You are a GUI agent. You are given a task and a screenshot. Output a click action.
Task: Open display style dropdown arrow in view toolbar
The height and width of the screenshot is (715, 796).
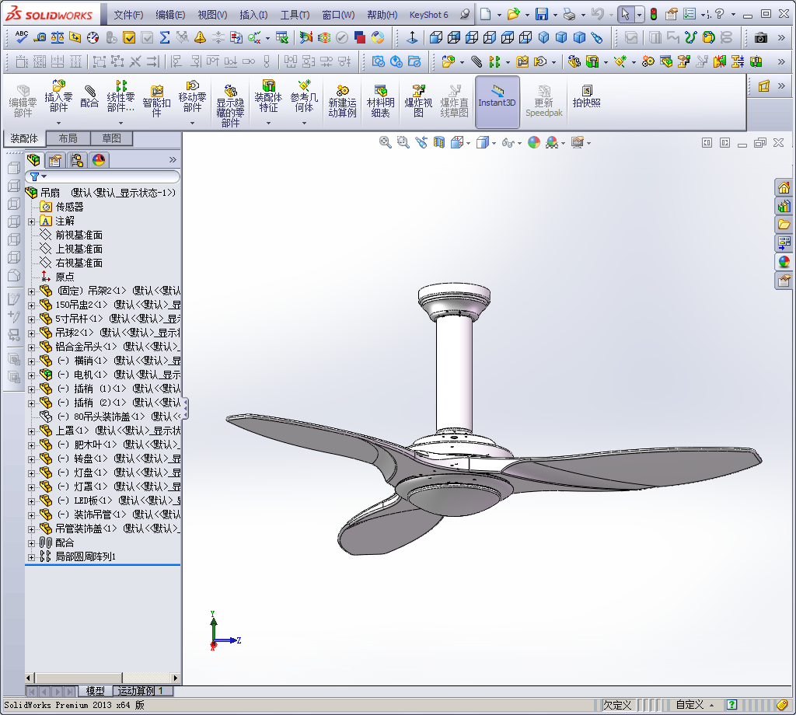494,143
